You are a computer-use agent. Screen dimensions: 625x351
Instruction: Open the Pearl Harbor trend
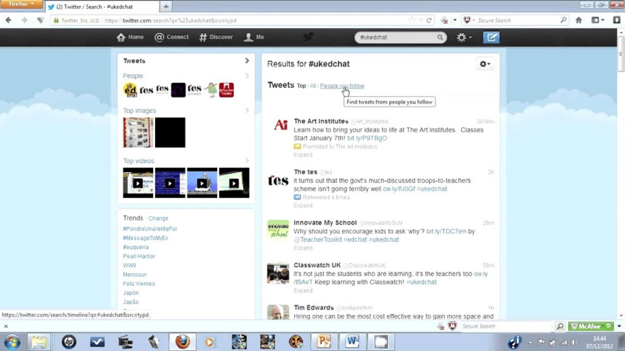(139, 256)
